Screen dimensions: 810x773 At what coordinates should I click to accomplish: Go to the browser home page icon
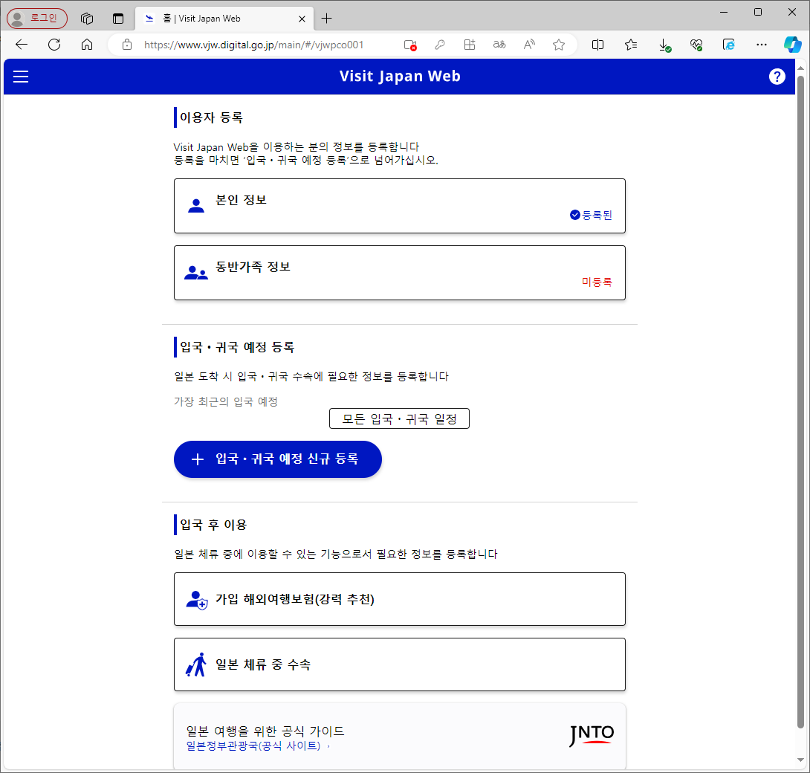87,45
